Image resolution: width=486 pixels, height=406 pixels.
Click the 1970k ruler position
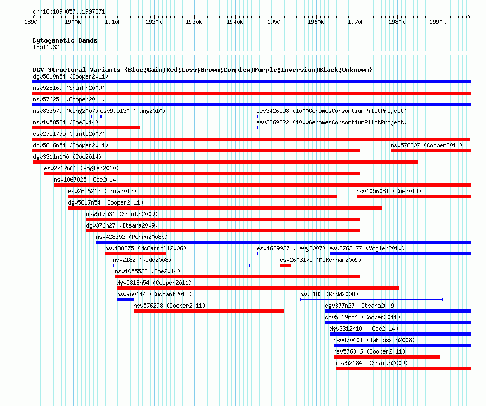pos(356,22)
